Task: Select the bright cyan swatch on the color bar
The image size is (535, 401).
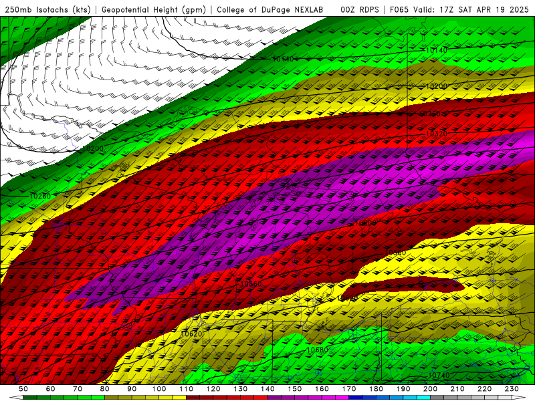Action: click(x=423, y=398)
